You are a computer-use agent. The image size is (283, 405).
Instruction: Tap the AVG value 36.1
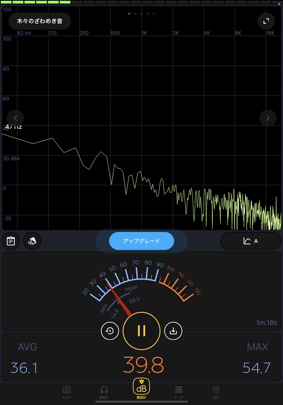coord(24,368)
